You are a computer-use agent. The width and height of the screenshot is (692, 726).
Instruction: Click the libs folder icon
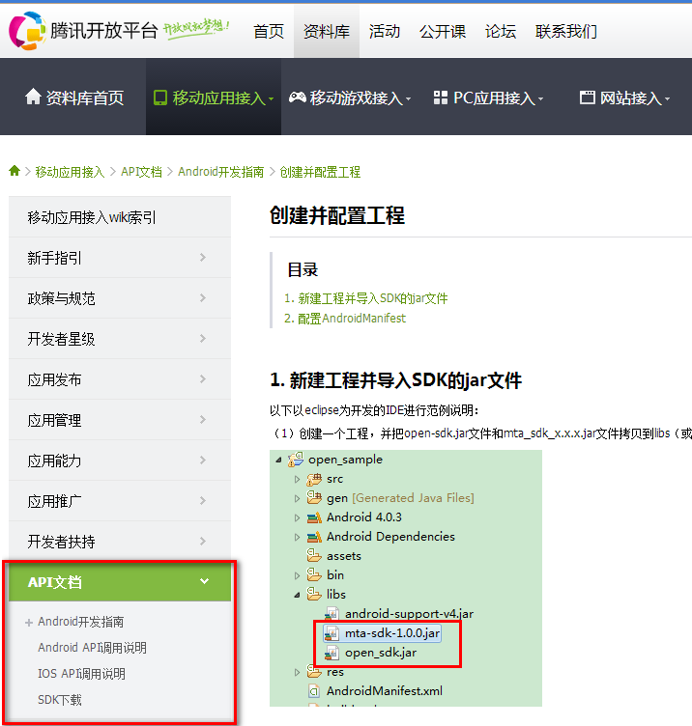314,594
